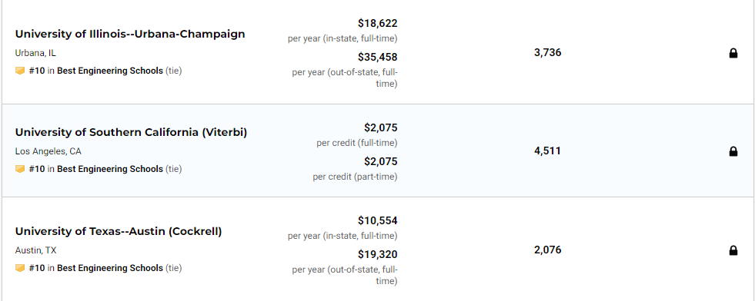Click lock icon in Texas-Austin row
Viewport: 755px width, 301px height.
point(733,250)
